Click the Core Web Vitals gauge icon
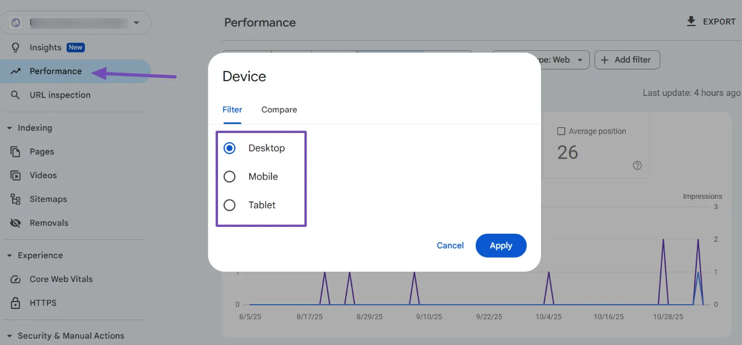 pos(15,279)
